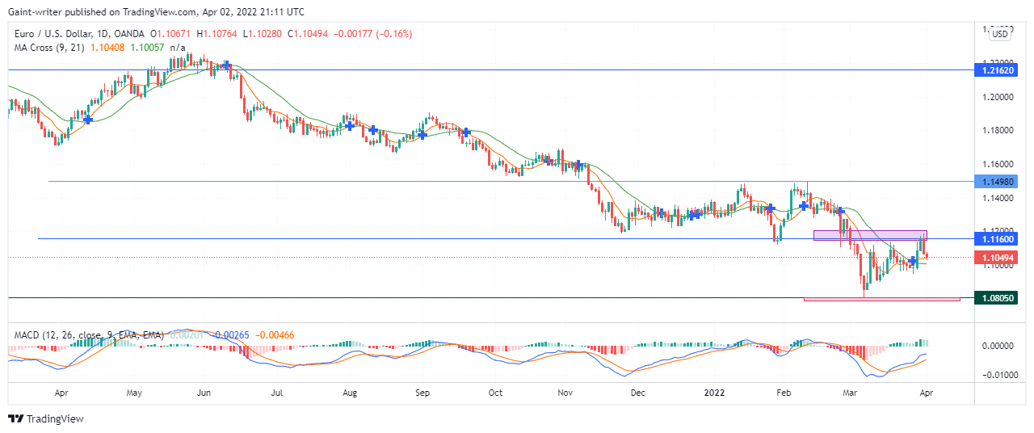Click the Feb label on time axis
Image resolution: width=1034 pixels, height=433 pixels.
784,393
